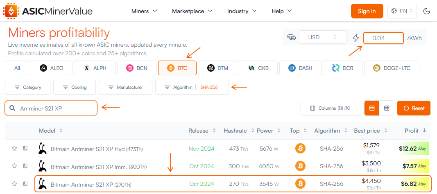
Task: Open Bitmain Antminer S21 XP Imm. (300Th)
Action: (99, 167)
